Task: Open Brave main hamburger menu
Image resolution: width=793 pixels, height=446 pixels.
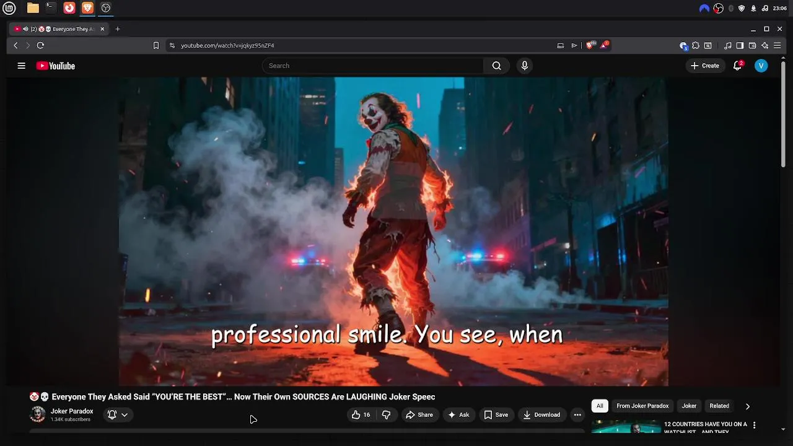Action: click(x=777, y=45)
